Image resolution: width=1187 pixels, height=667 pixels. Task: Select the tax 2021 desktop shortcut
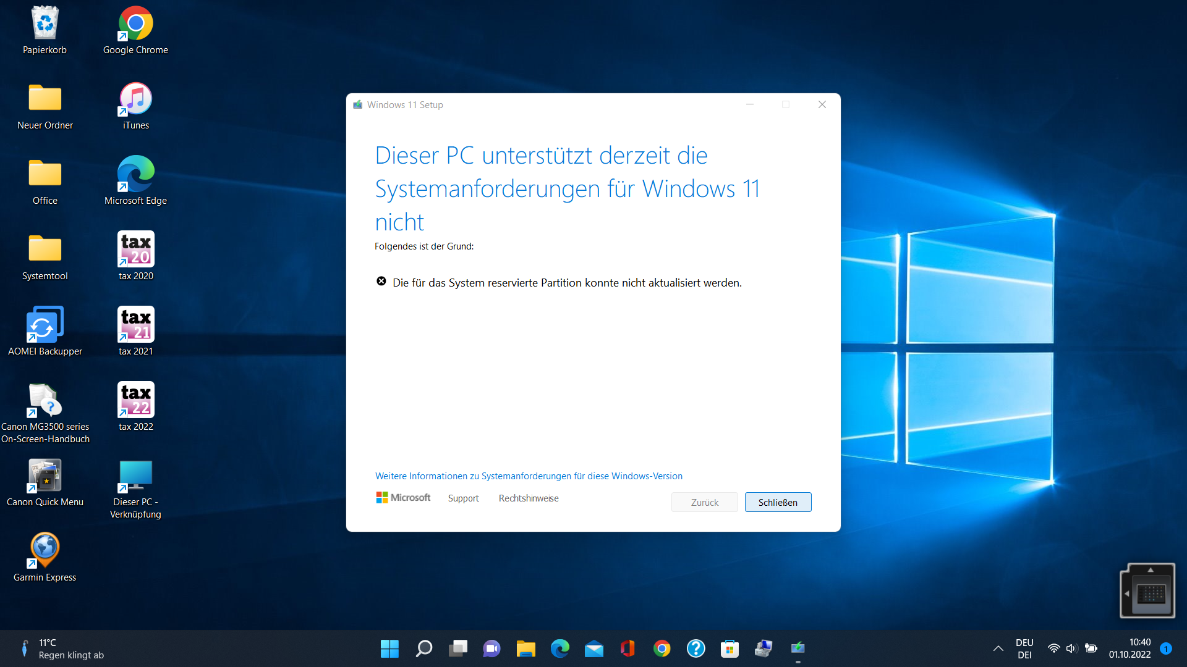tap(136, 325)
